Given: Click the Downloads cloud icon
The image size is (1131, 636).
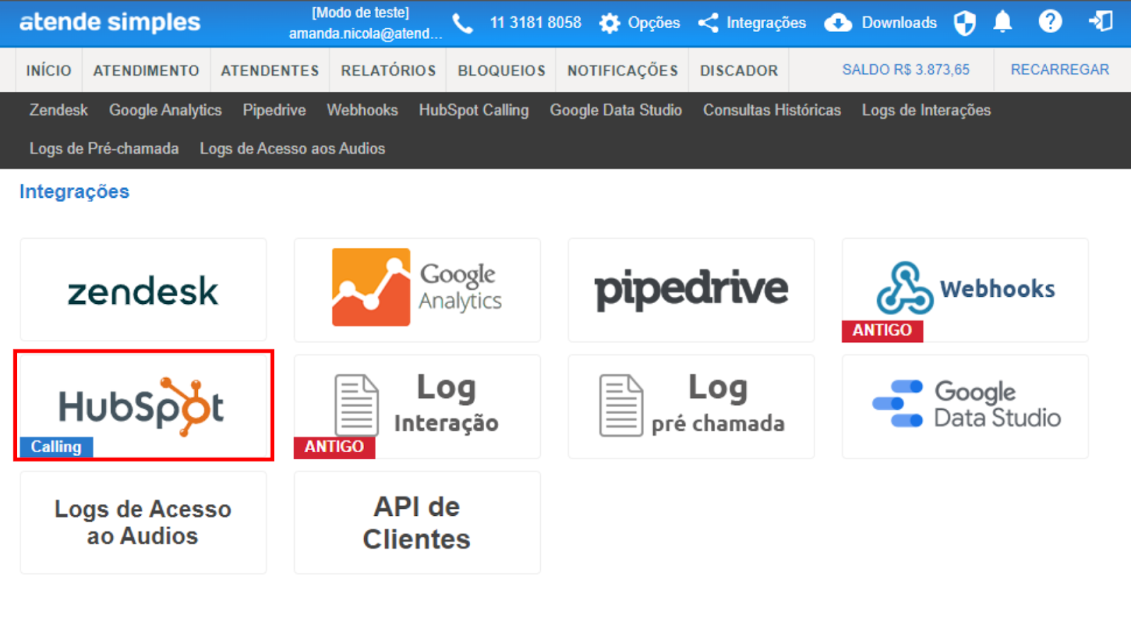Looking at the screenshot, I should point(838,23).
